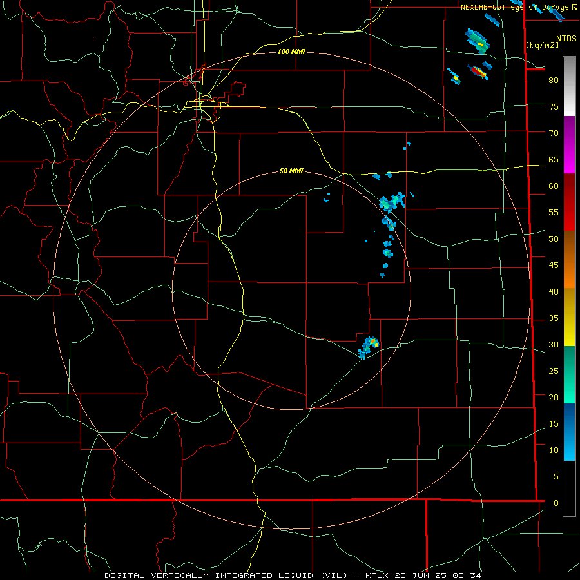Viewport: 580px width, 580px height.
Task: Click the "[kg/m2]" units label
Action: point(543,45)
